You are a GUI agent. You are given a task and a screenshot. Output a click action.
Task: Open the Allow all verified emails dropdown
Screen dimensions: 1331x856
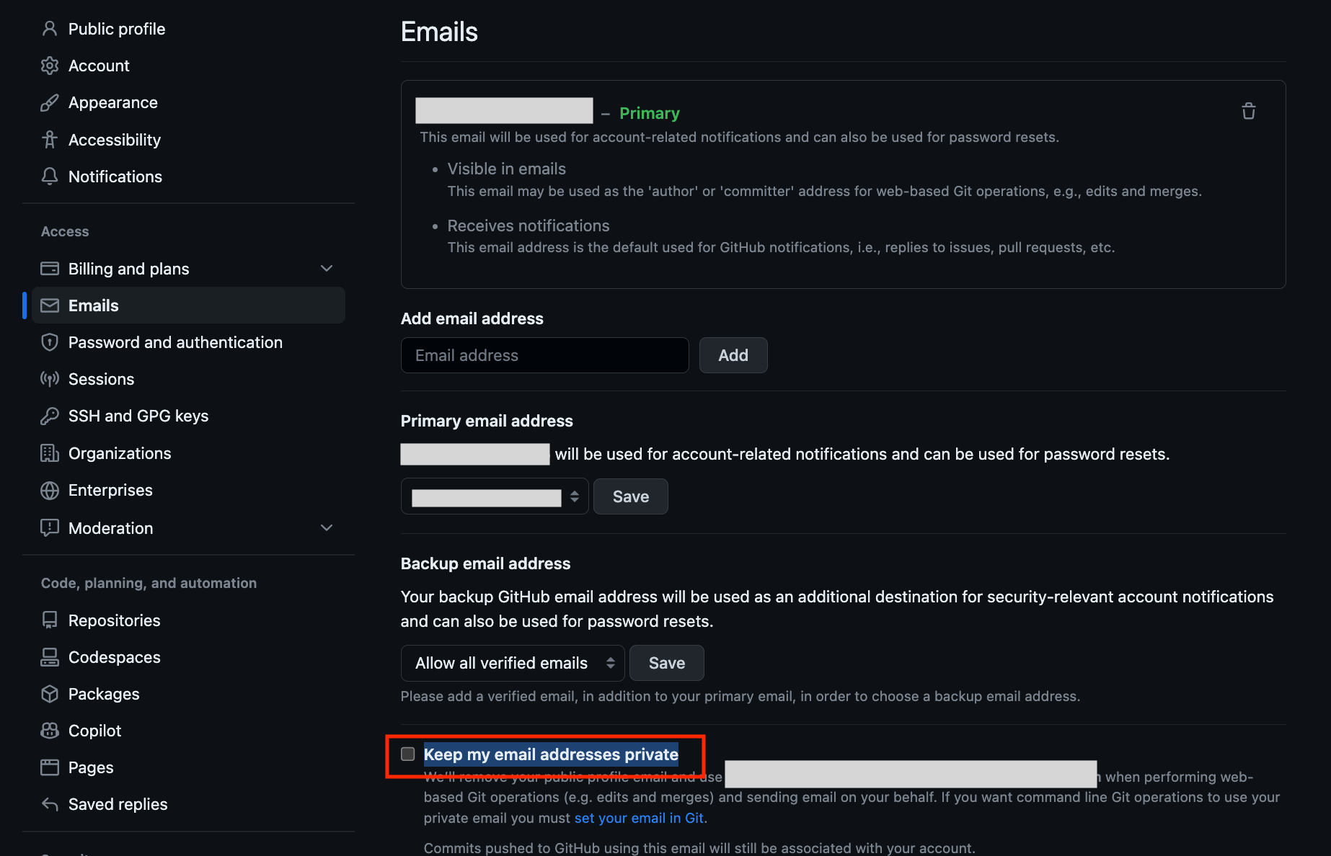513,663
